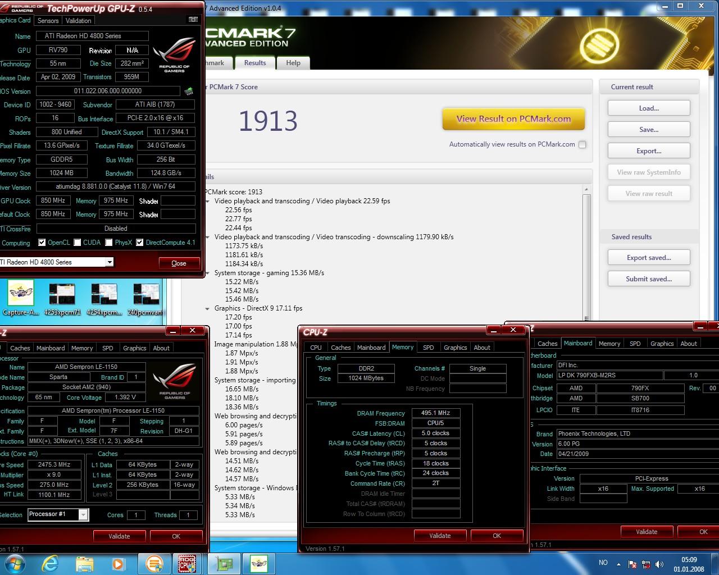
Task: Click the NO language indicator
Action: (603, 563)
